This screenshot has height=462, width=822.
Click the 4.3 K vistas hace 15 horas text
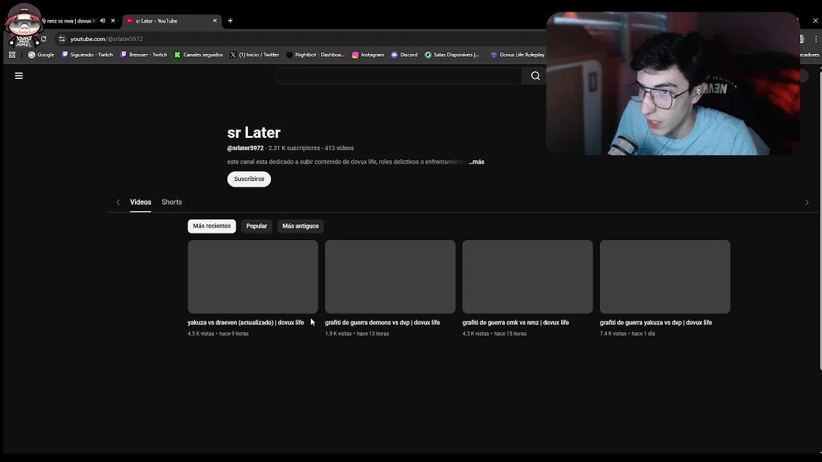coord(494,334)
